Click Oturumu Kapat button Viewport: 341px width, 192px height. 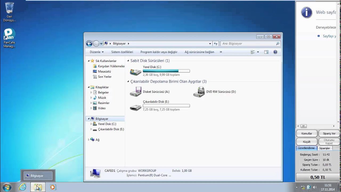pyautogui.click(x=329, y=142)
